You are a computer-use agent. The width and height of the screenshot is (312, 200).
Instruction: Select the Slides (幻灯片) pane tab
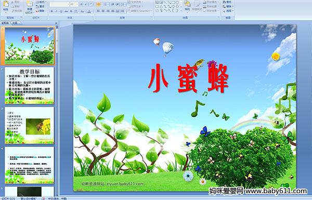coord(5,23)
